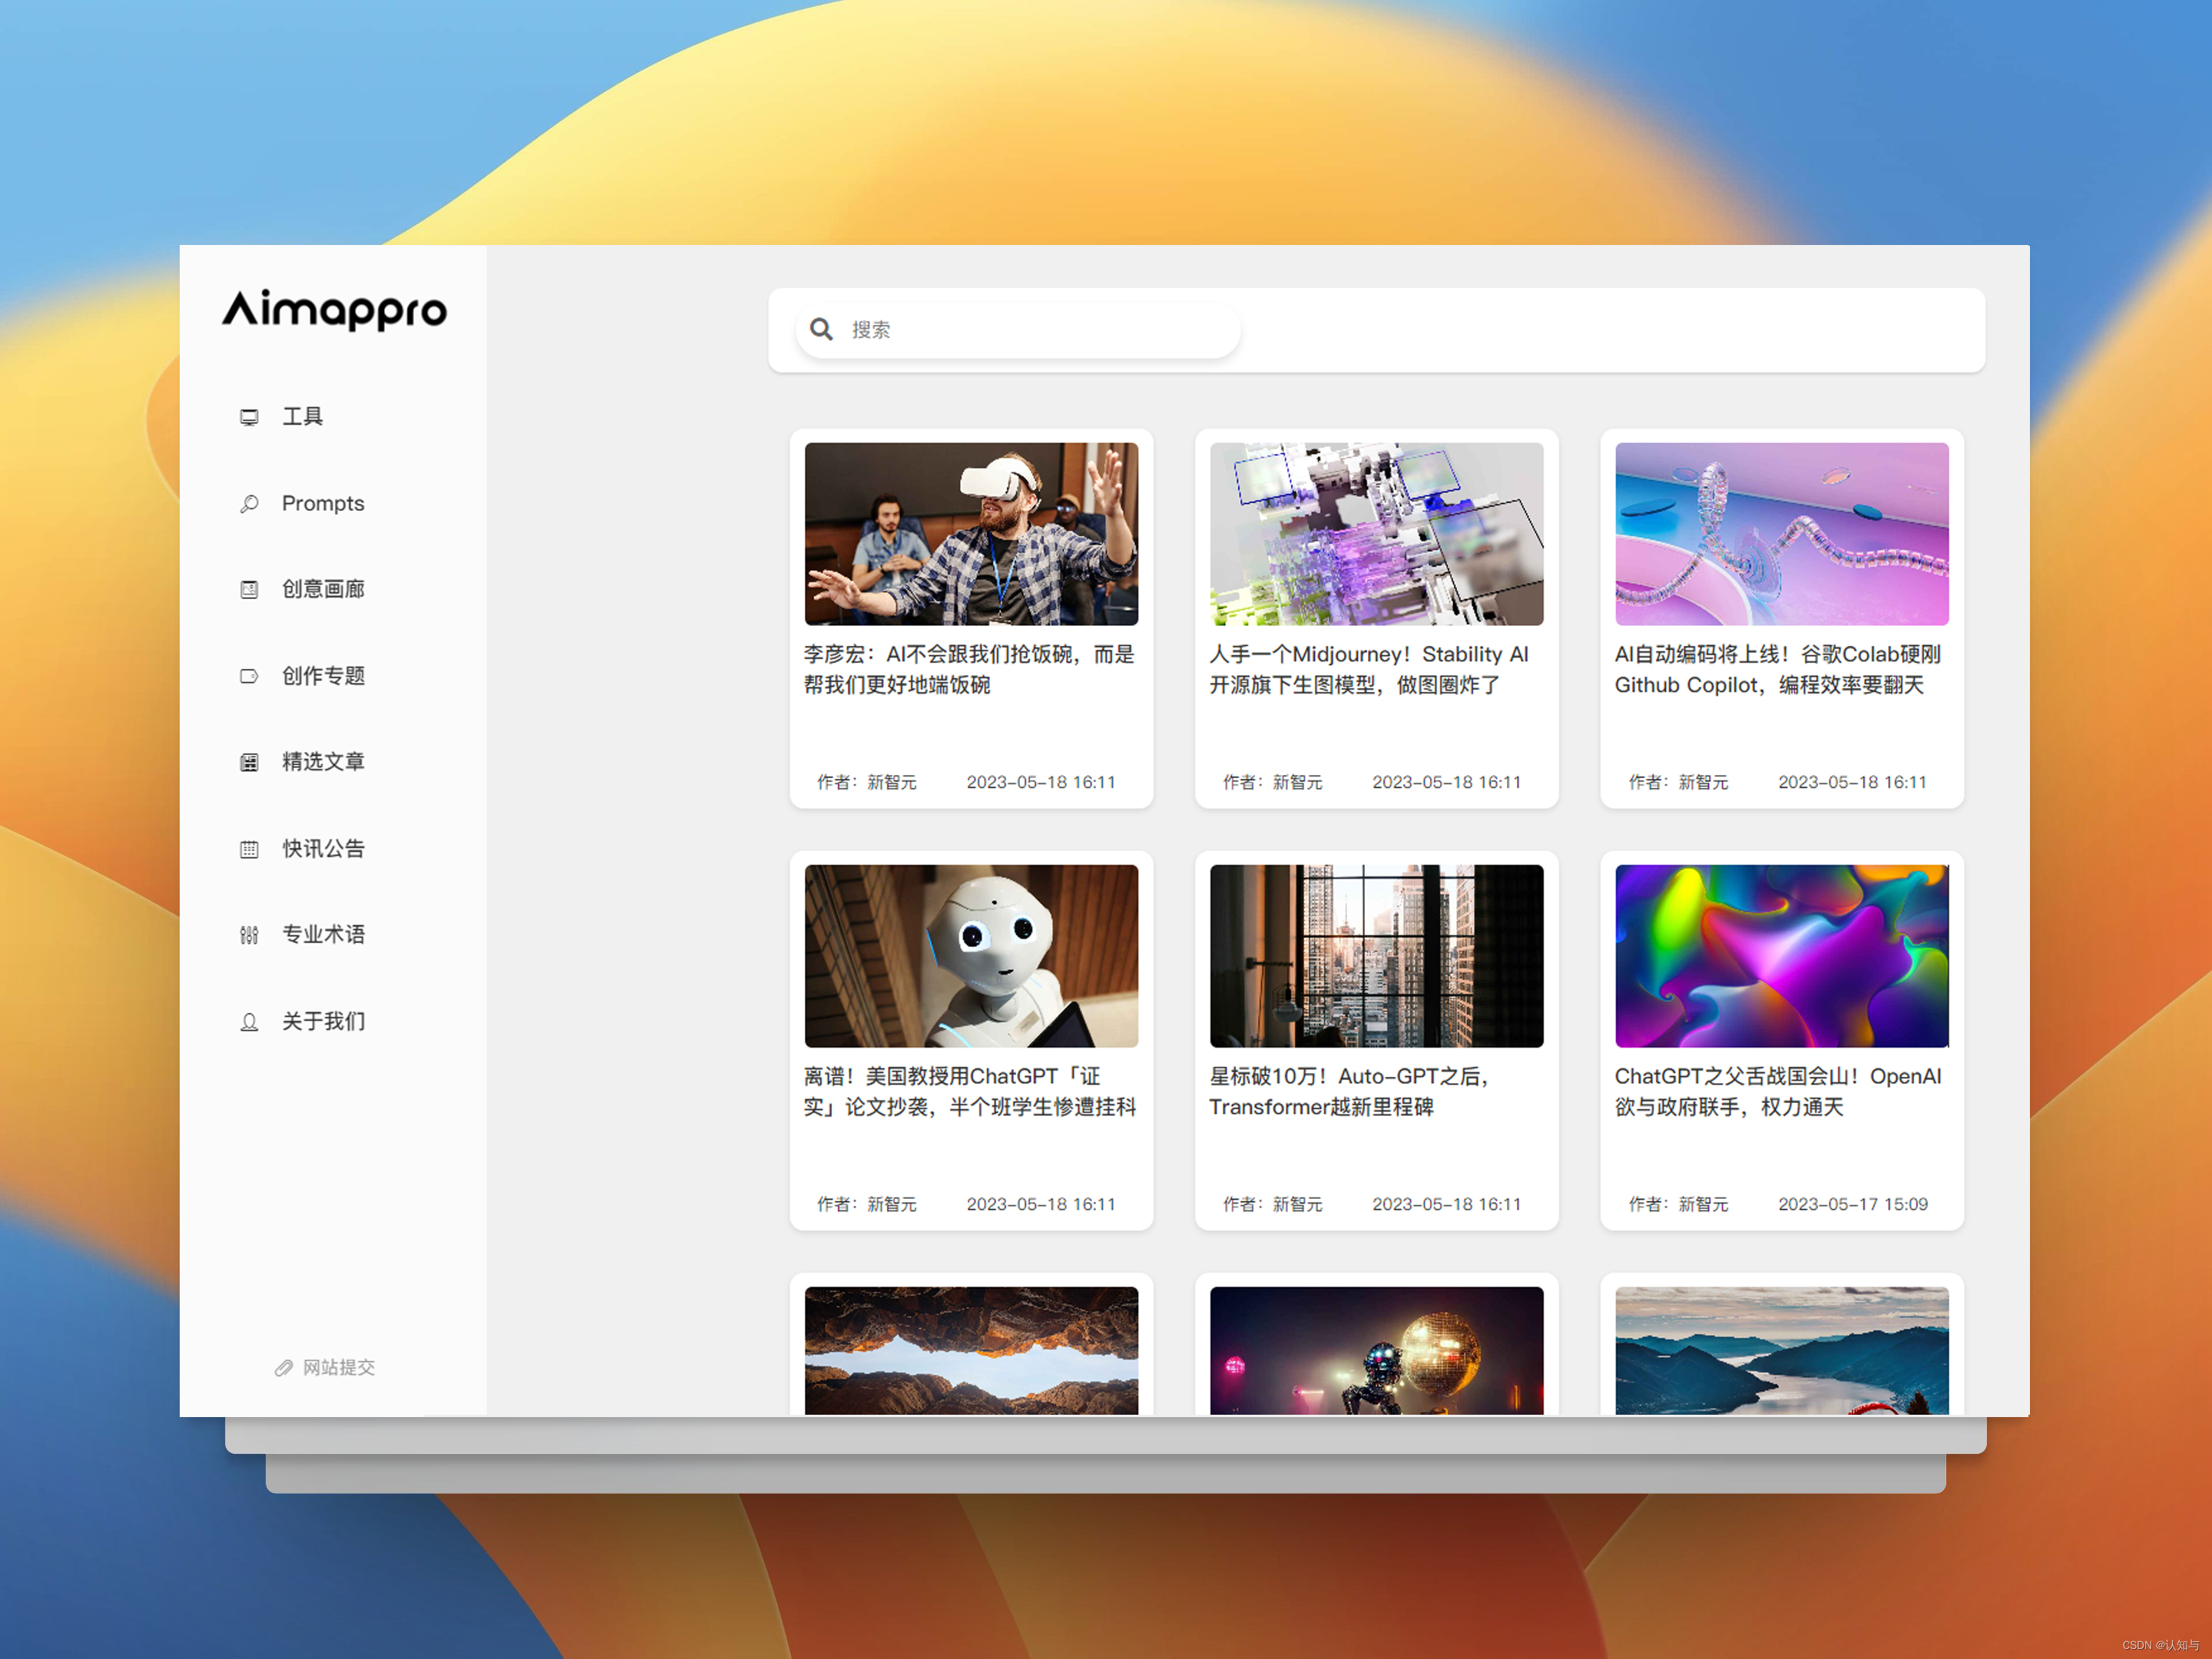Screen dimensions: 2212x1659
Task: Click the sliders icon beside 专业术语
Action: [249, 934]
